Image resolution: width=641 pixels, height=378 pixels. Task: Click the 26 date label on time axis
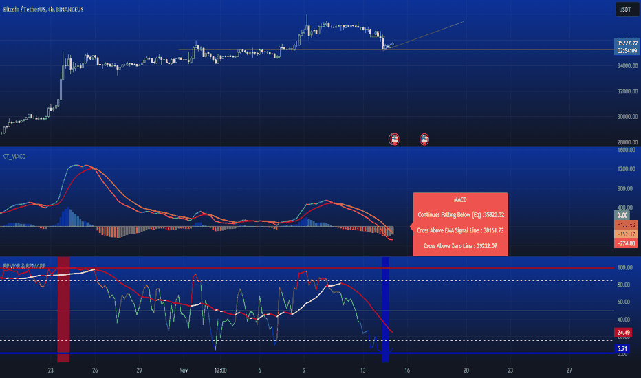[95, 370]
